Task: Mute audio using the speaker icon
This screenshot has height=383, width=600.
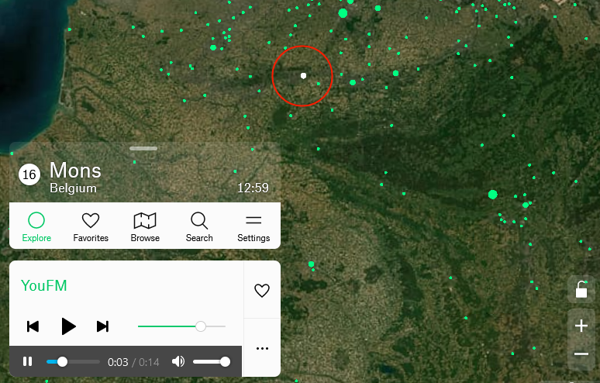Action: click(x=178, y=361)
